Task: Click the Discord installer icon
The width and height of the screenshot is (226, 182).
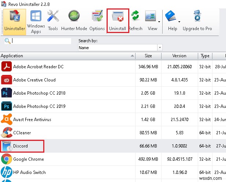Action: [x=7, y=146]
